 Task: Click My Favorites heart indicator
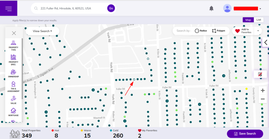(x=140, y=131)
